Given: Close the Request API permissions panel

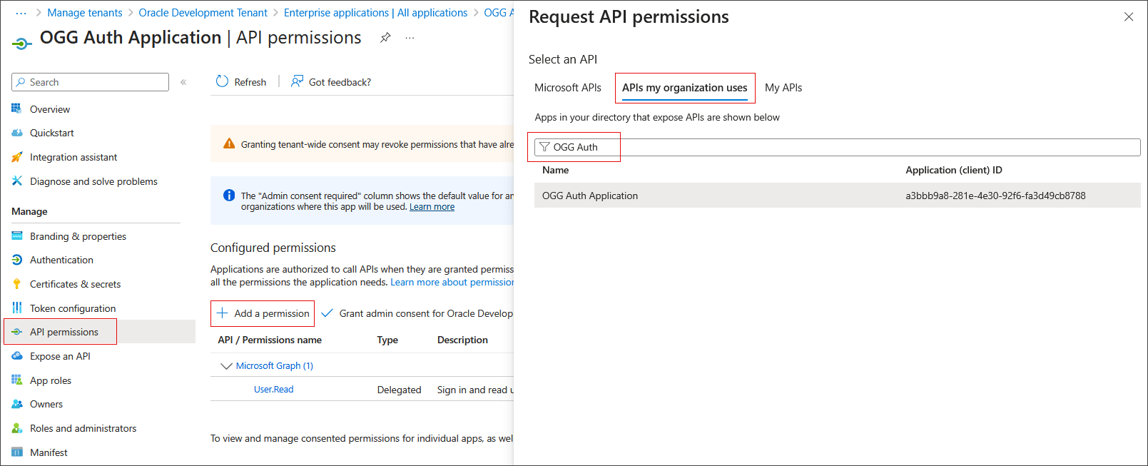Looking at the screenshot, I should [x=1128, y=17].
